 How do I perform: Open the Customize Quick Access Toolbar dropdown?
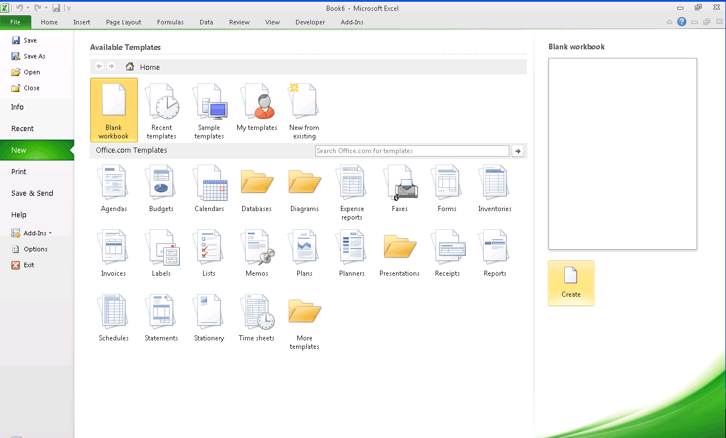click(x=69, y=8)
